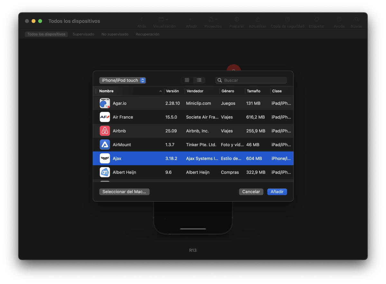Click the Albert Heijn app icon
Viewport: 386px width, 284px height.
coord(105,172)
